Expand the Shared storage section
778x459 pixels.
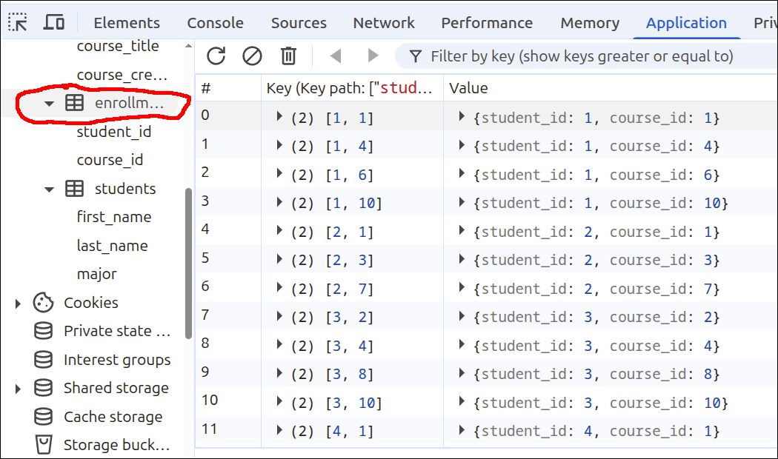[17, 387]
